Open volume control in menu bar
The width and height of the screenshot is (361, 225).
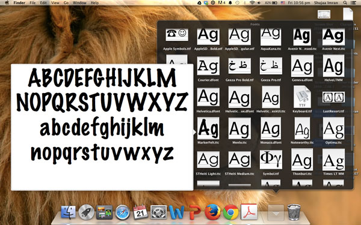click(x=259, y=3)
